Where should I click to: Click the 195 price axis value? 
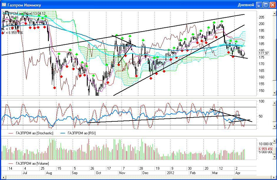[x=261, y=30]
